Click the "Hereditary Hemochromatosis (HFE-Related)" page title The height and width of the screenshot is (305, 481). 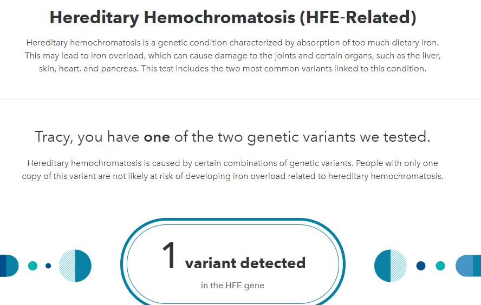[x=233, y=18]
